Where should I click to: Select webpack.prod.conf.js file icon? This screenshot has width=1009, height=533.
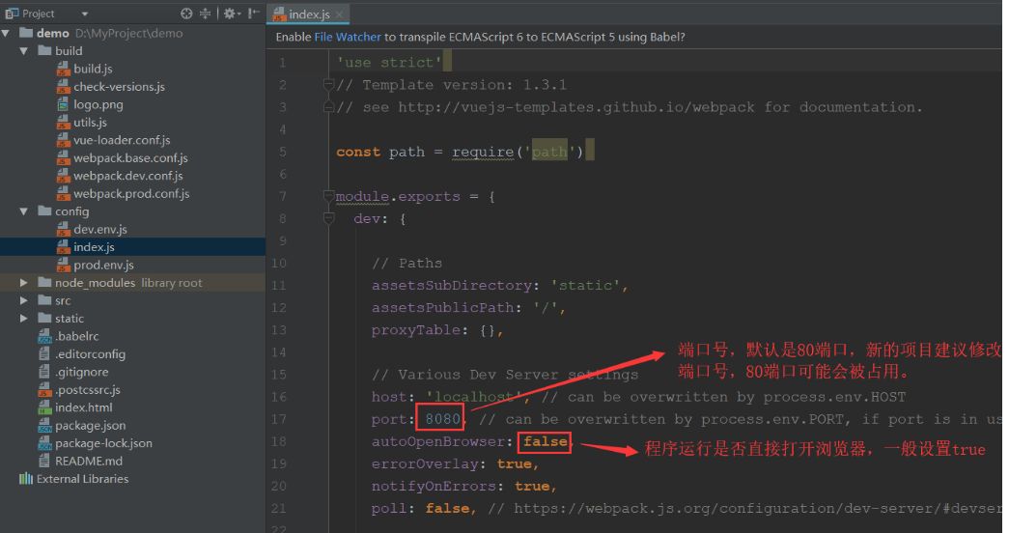[x=63, y=194]
